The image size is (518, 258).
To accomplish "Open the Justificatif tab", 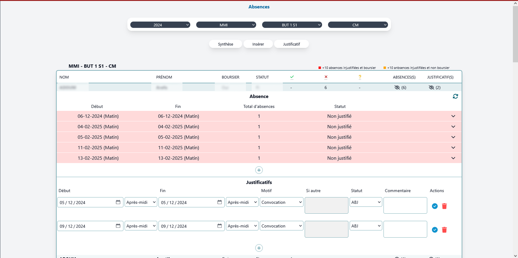I will 292,44.
